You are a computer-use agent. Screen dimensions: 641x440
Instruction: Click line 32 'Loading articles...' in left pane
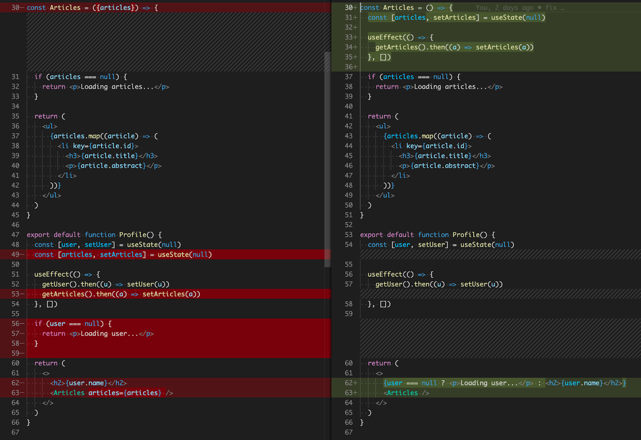pos(117,87)
